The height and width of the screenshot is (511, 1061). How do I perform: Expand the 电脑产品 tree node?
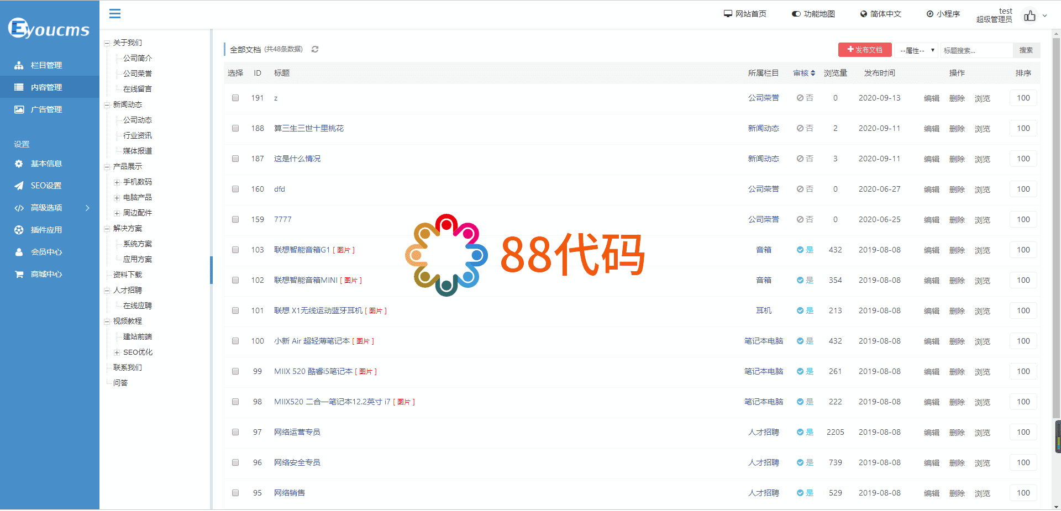pyautogui.click(x=117, y=198)
